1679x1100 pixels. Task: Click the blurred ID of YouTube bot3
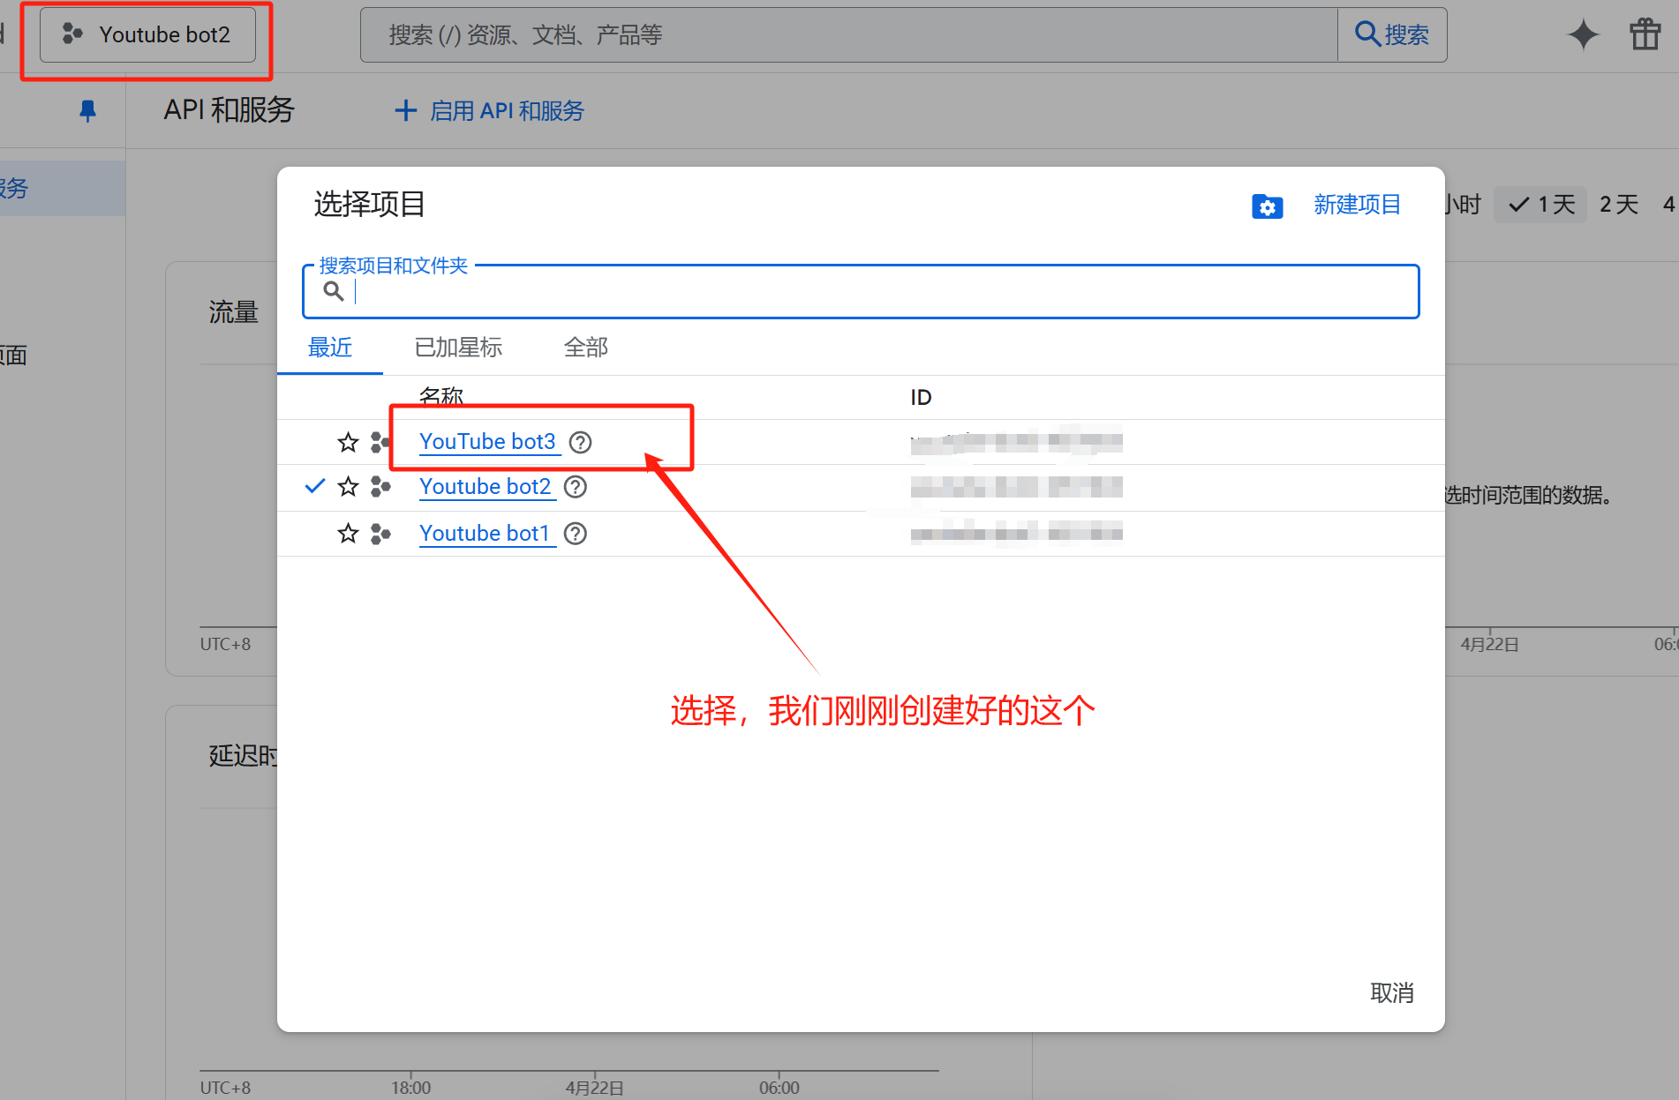tap(1016, 440)
